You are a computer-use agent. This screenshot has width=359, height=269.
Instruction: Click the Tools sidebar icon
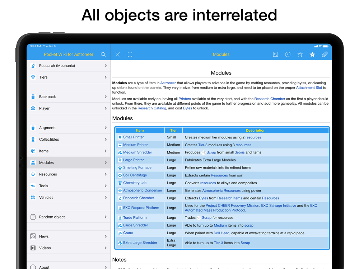pos(33,186)
